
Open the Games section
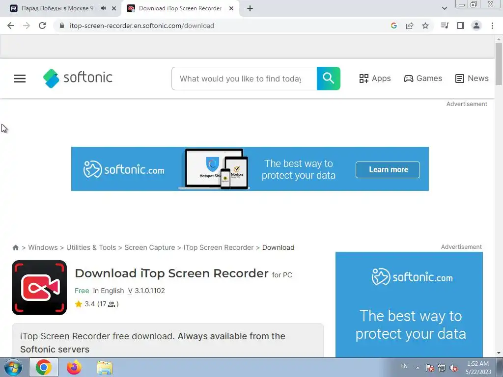tap(423, 78)
